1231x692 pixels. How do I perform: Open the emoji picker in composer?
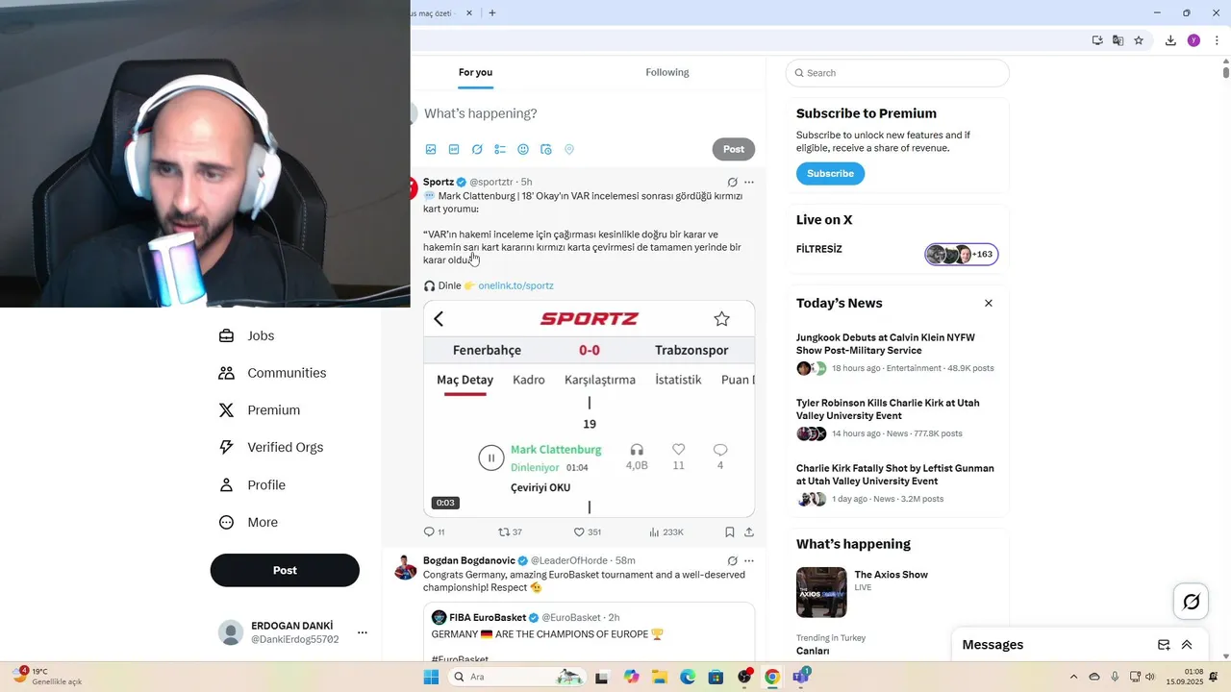523,149
